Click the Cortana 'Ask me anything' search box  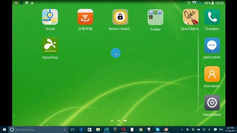(x=38, y=130)
